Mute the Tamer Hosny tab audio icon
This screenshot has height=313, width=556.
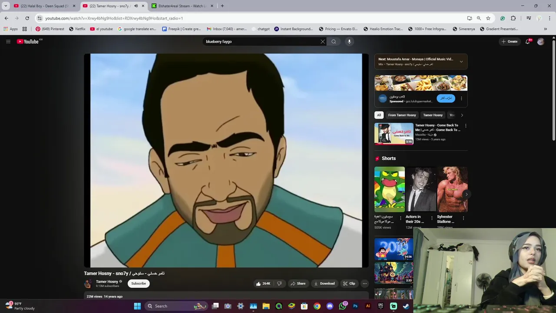pos(136,6)
